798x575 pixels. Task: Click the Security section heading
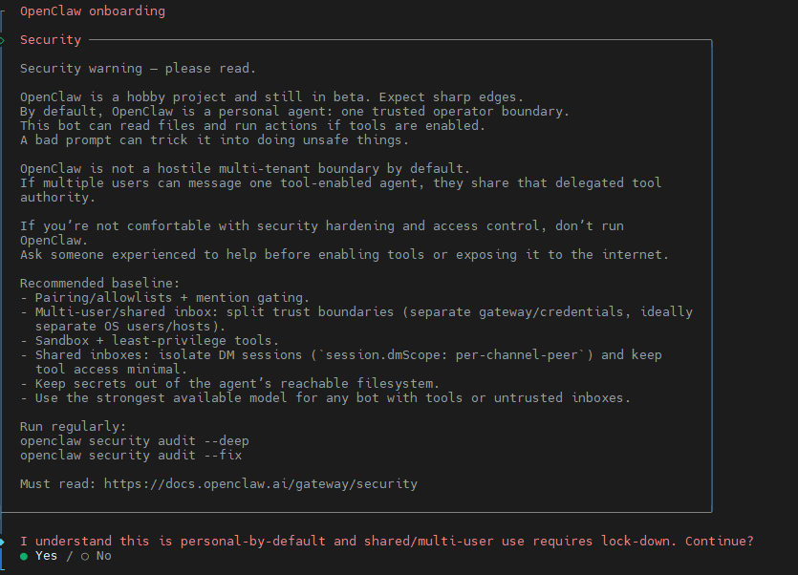(x=51, y=40)
